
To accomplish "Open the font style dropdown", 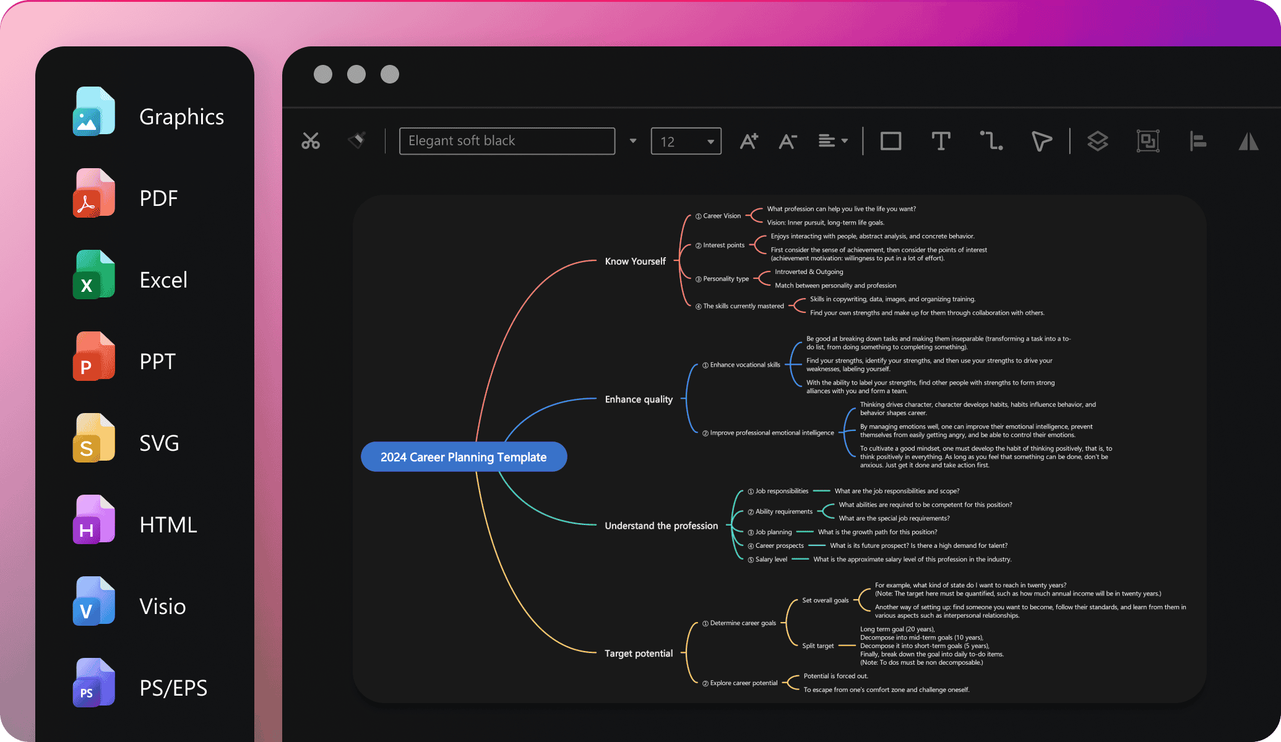I will coord(633,140).
